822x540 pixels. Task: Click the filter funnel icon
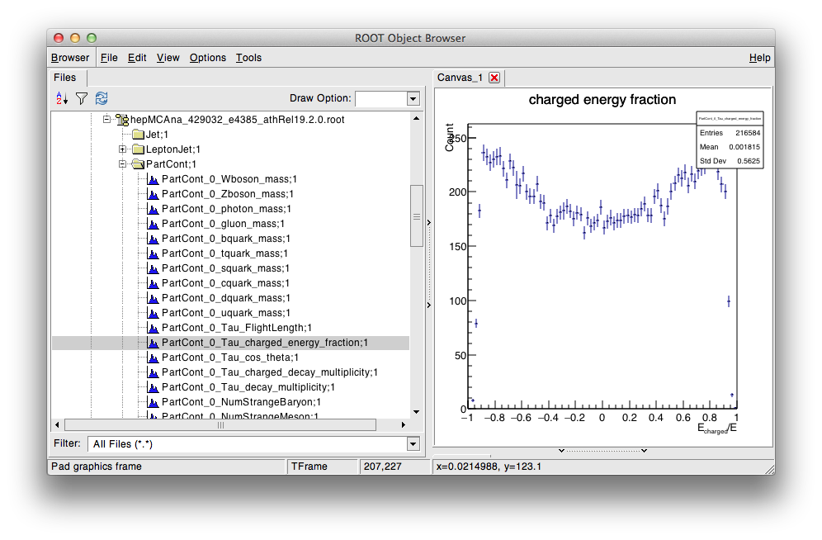coord(81,98)
